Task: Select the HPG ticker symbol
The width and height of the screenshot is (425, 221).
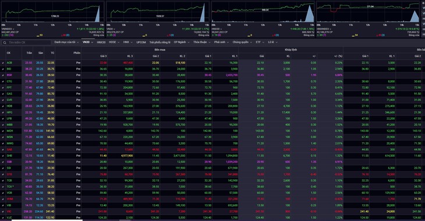Action: pos(9,113)
